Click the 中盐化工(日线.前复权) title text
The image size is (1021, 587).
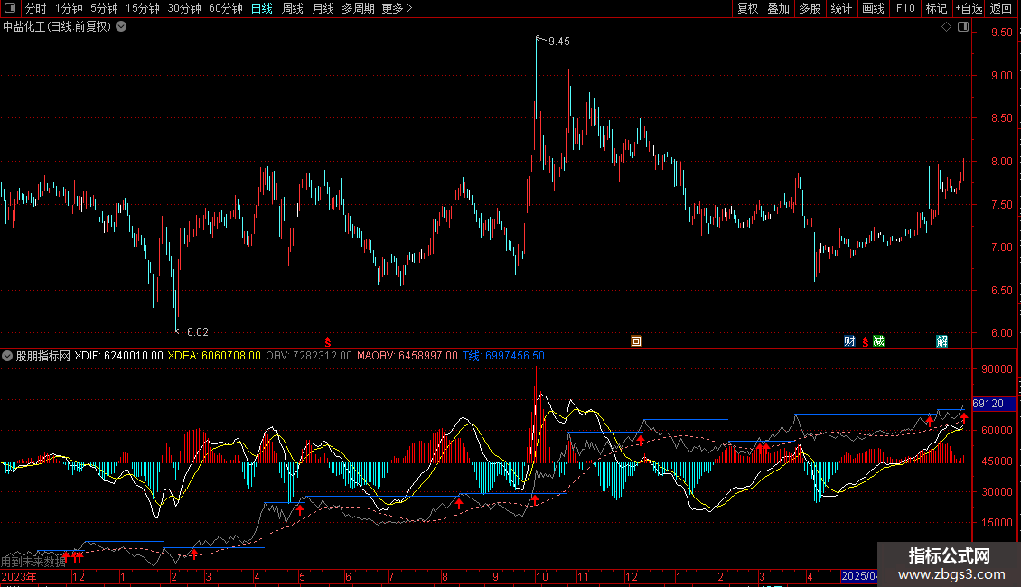point(57,27)
